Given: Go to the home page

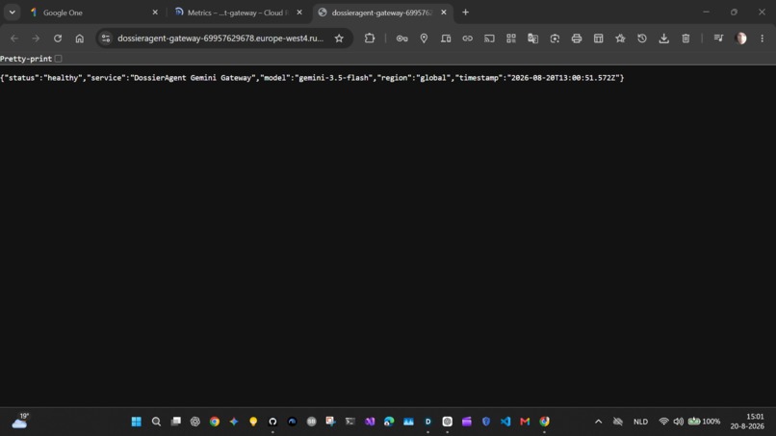Looking at the screenshot, I should [79, 38].
